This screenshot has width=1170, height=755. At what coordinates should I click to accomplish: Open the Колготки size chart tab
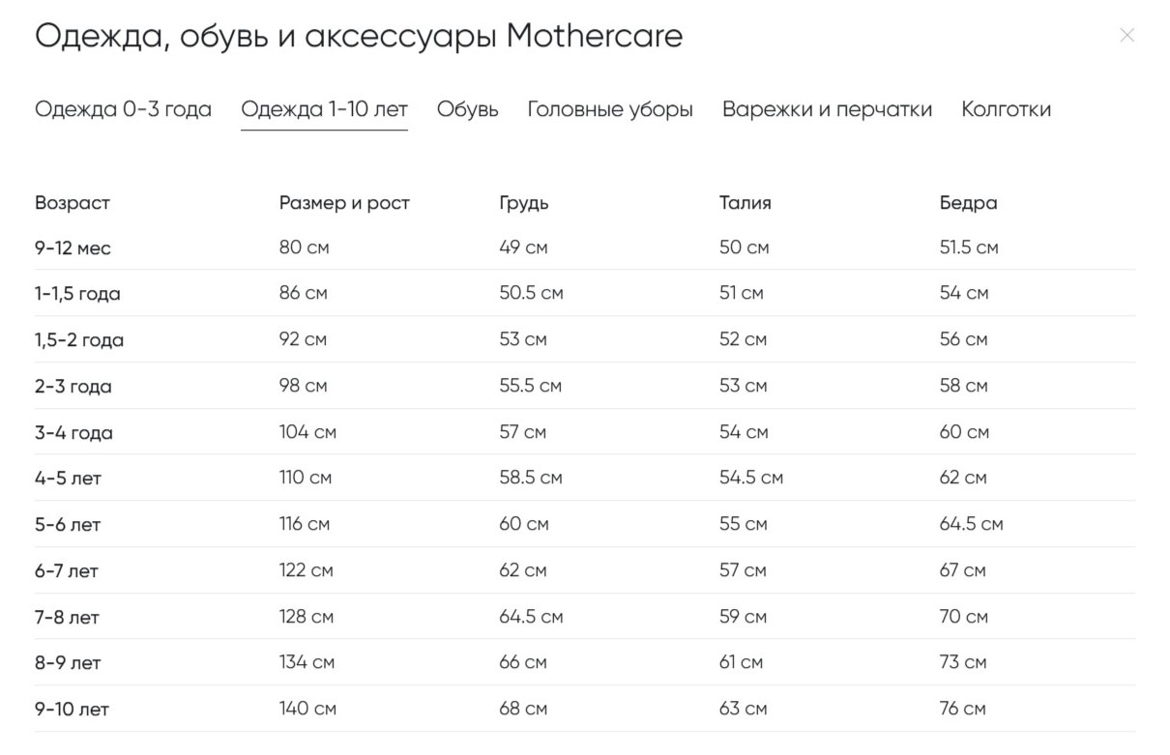[1006, 109]
